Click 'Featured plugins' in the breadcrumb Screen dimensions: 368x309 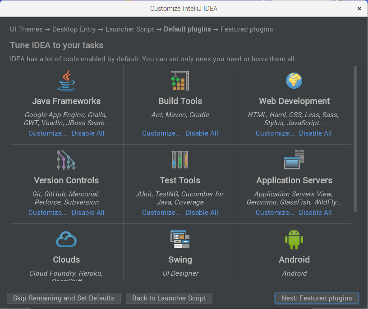click(247, 29)
